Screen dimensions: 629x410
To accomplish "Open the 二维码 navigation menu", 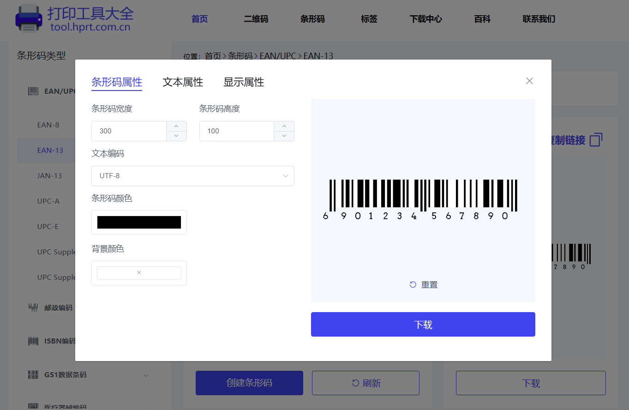I will (x=256, y=19).
